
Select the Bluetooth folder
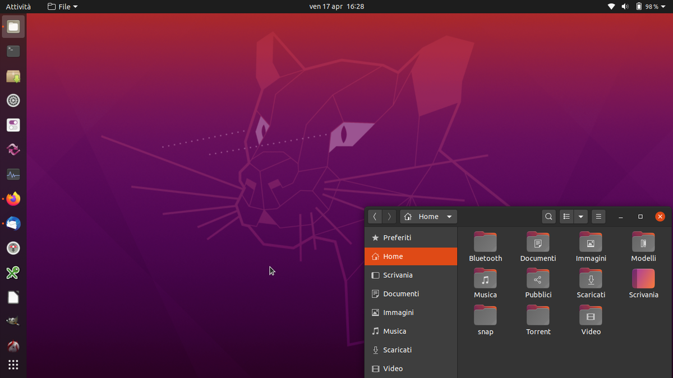[485, 247]
